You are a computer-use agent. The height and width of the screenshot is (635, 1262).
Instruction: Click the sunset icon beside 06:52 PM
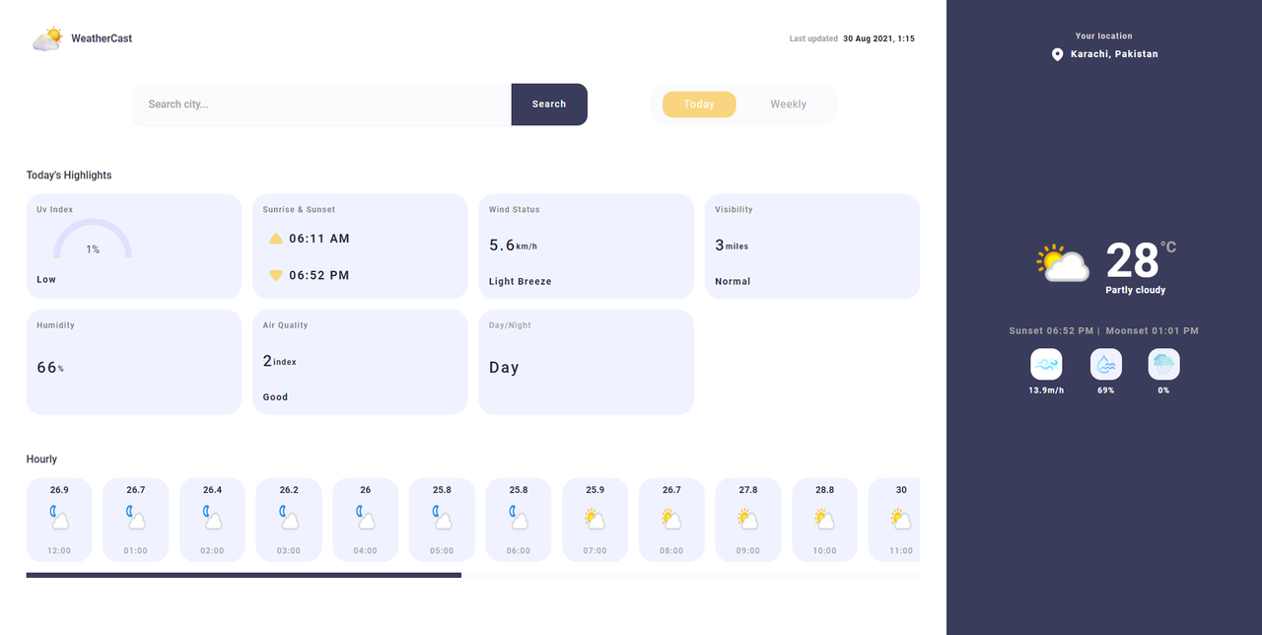click(276, 275)
